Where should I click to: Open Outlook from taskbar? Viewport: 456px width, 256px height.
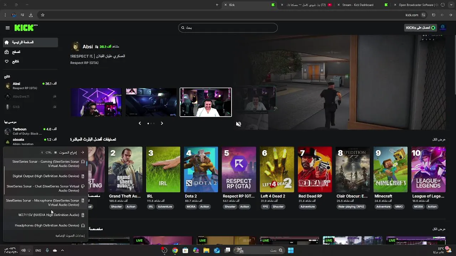(217, 250)
